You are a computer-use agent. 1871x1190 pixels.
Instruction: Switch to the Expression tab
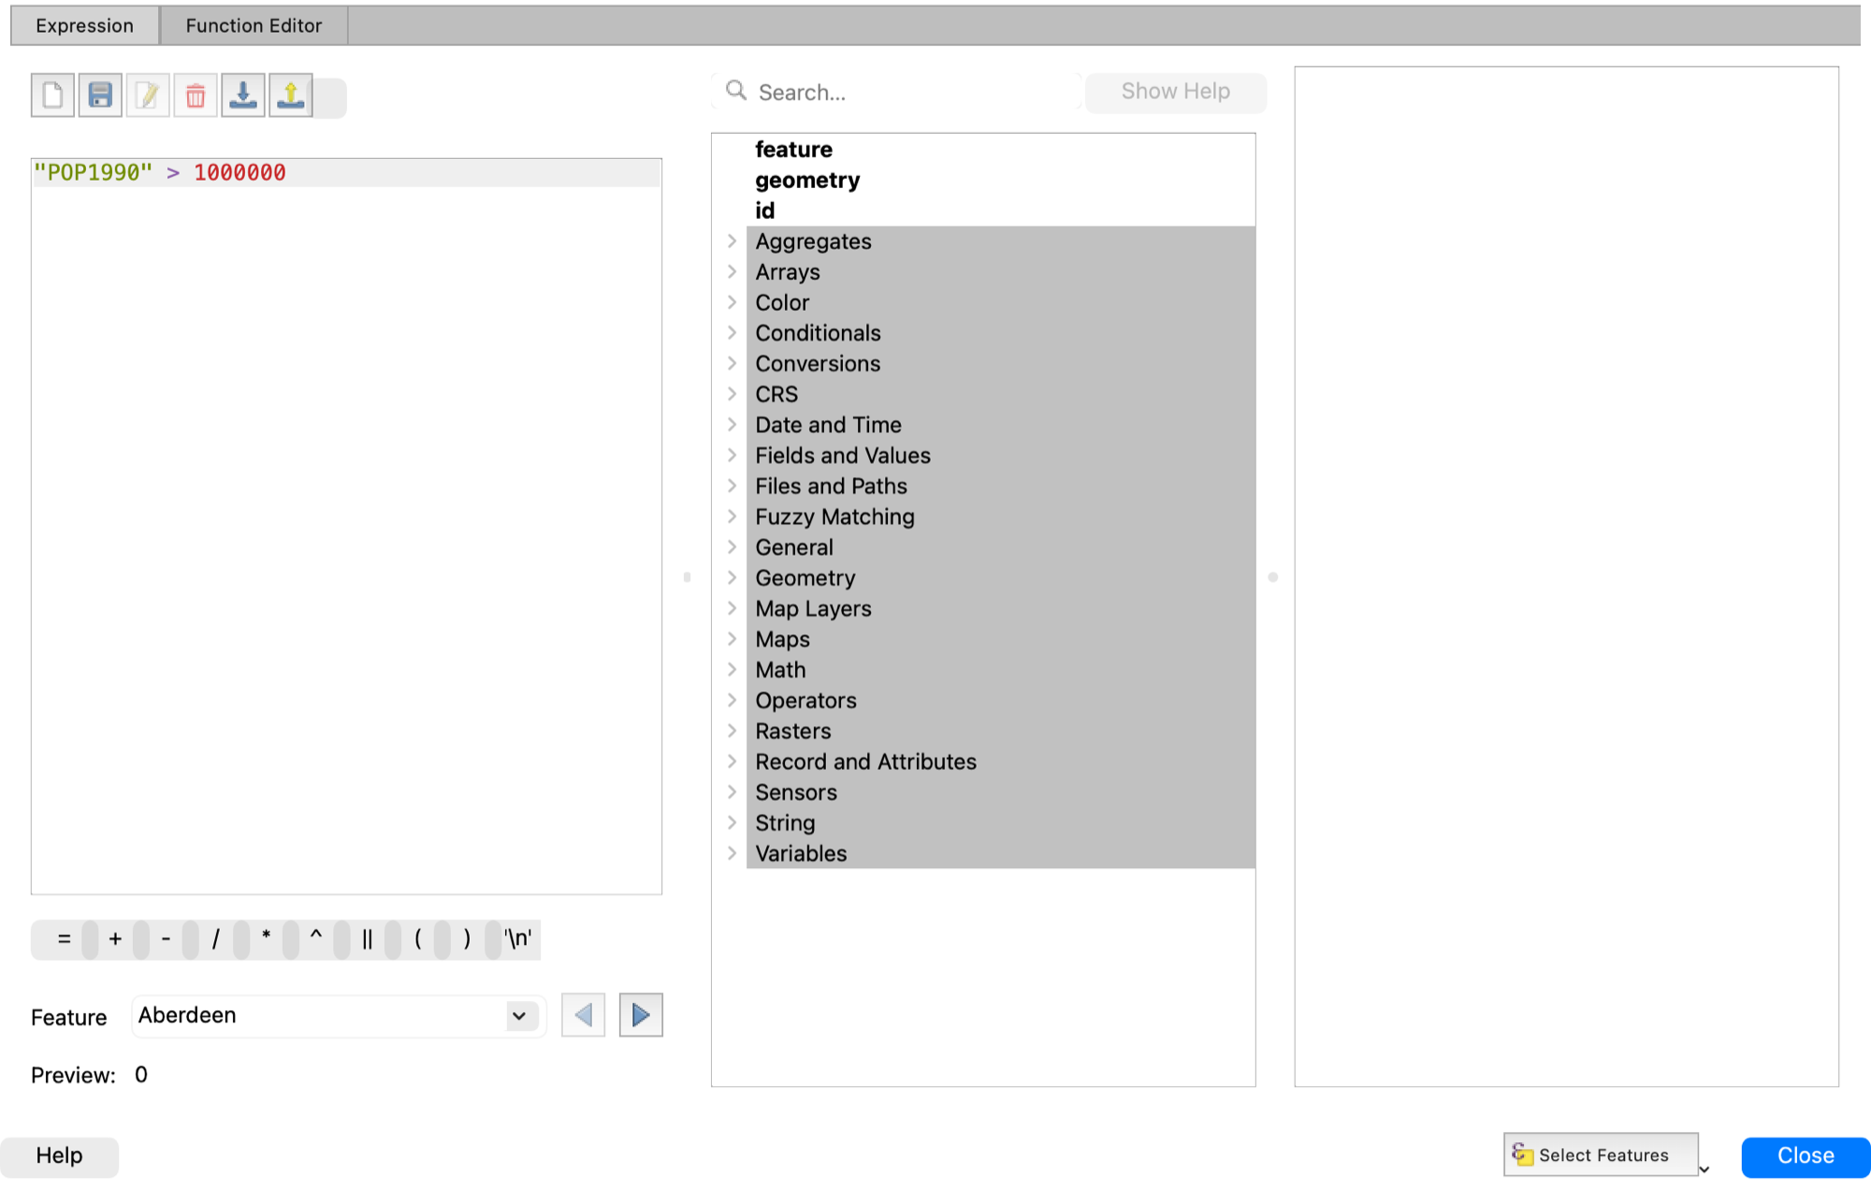coord(84,26)
